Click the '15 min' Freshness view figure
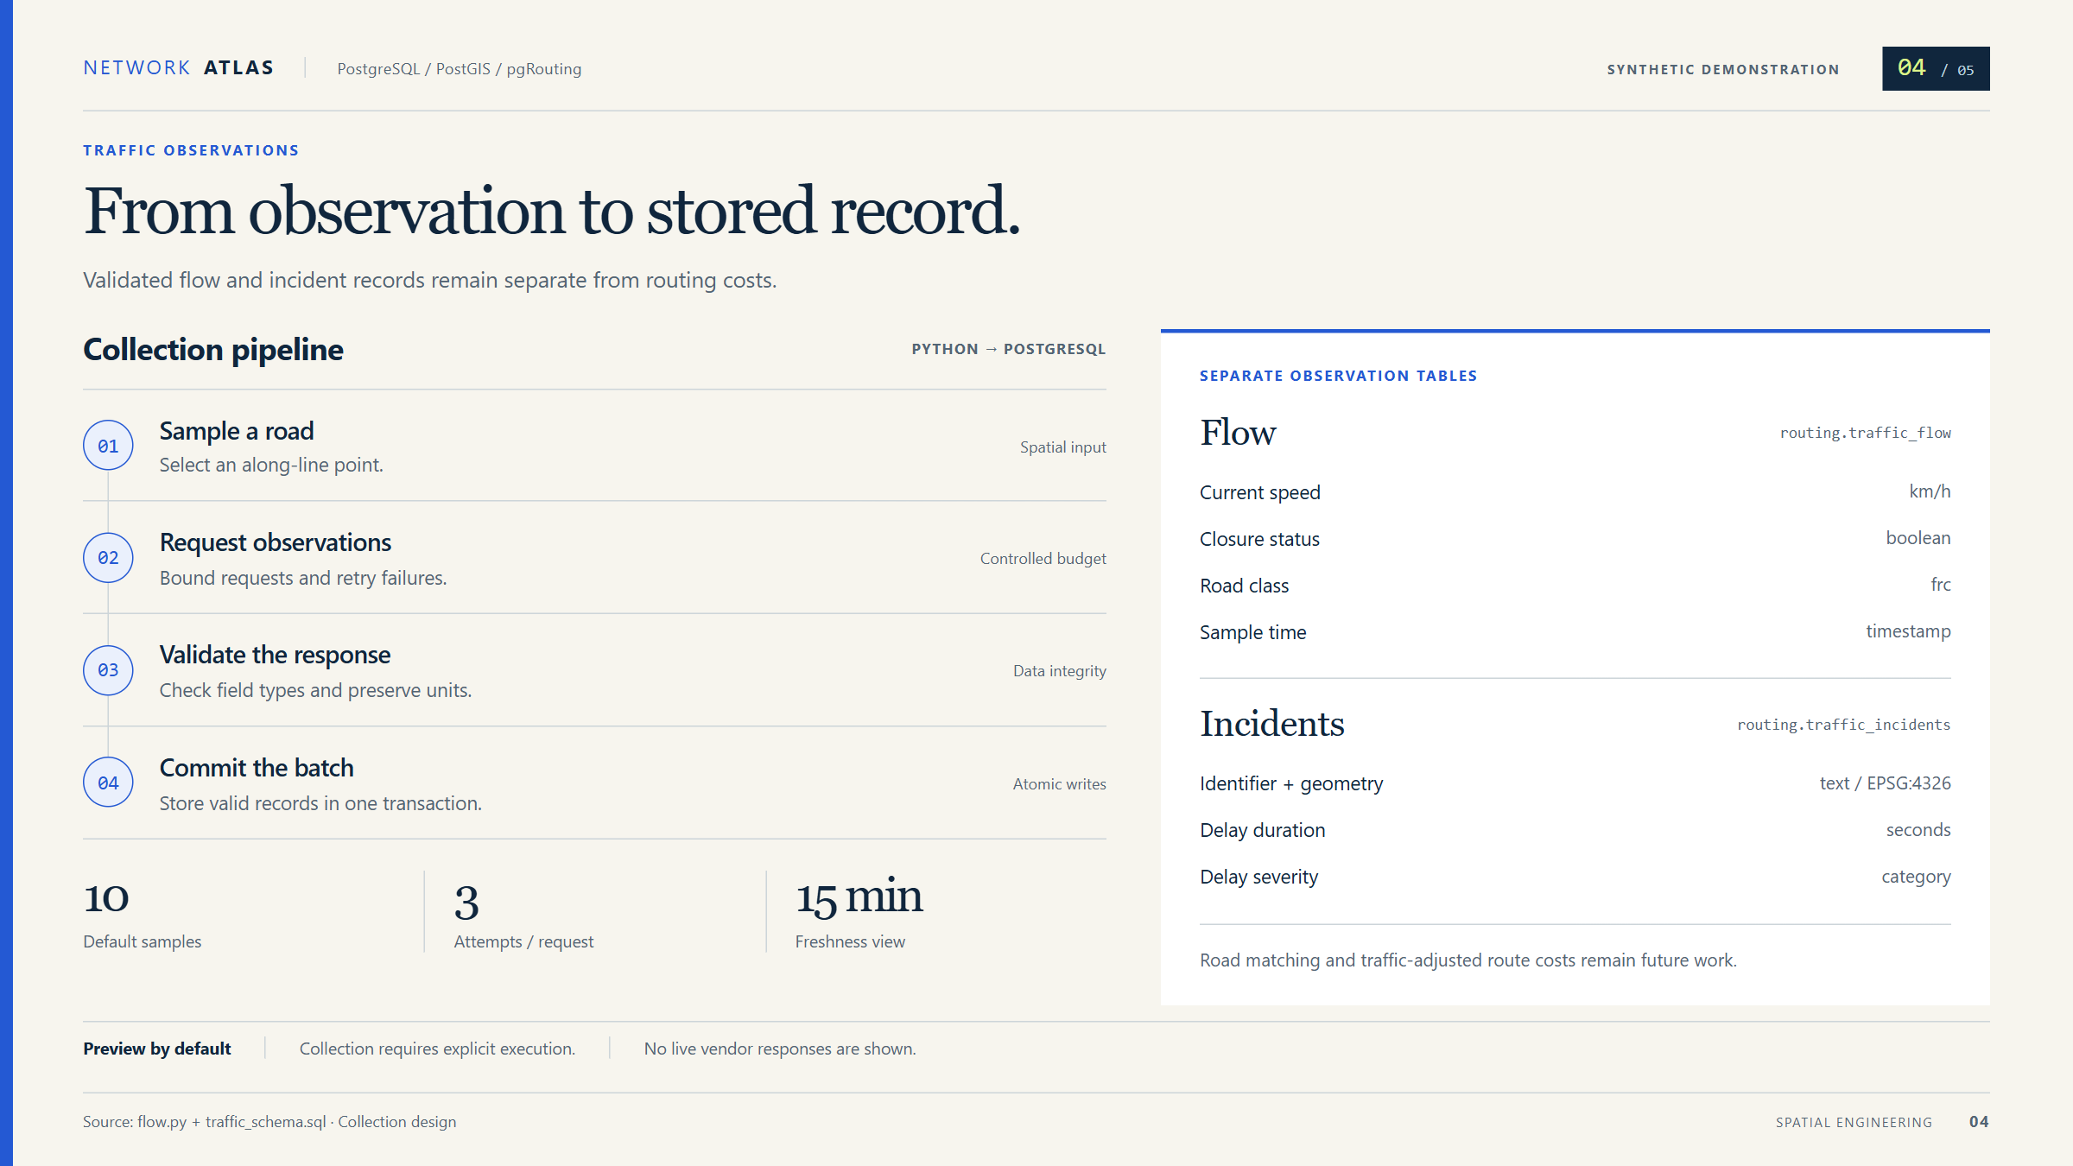Viewport: 2073px width, 1166px height. click(x=859, y=897)
